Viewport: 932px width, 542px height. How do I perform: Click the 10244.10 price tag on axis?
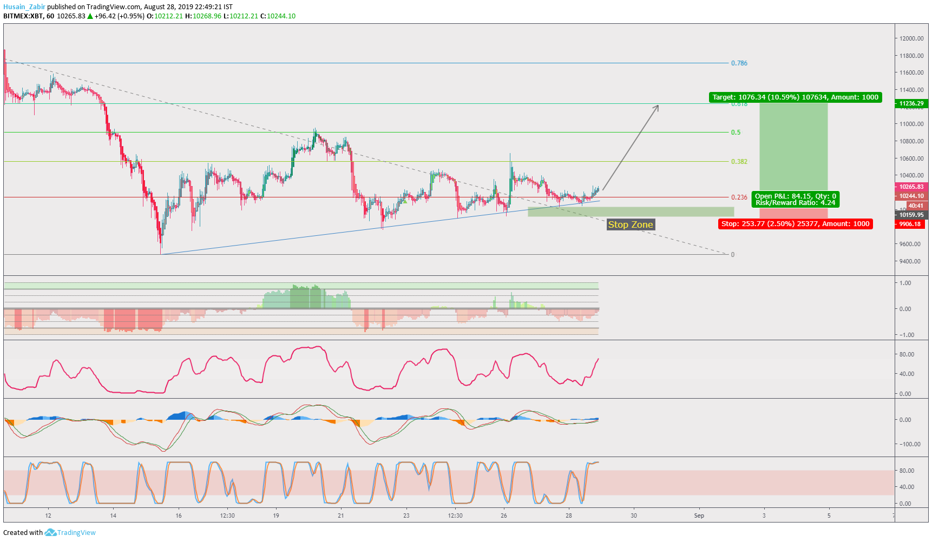pos(911,196)
